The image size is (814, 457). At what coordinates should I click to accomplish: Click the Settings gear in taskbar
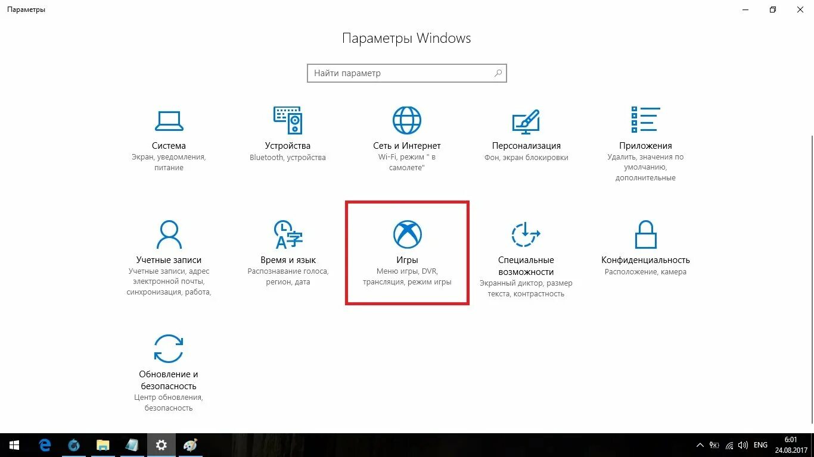click(x=161, y=445)
